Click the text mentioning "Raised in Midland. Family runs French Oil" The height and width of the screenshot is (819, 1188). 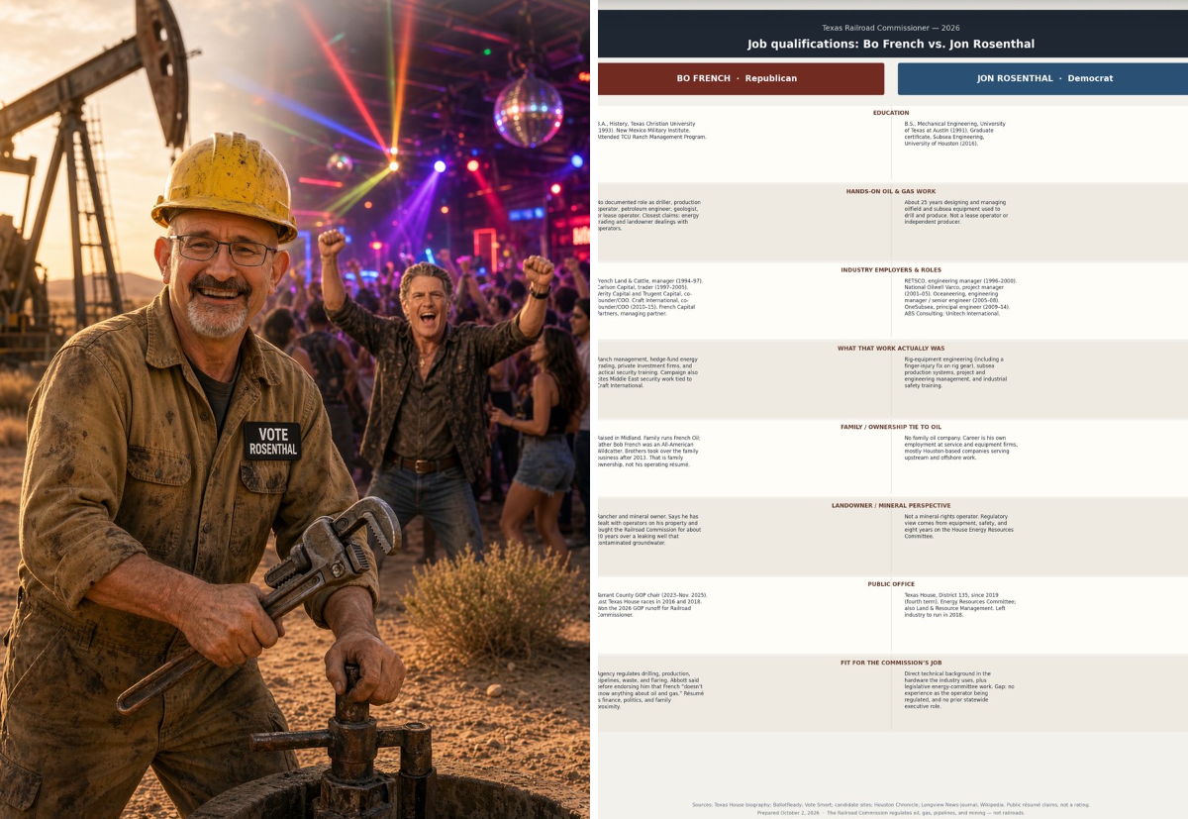coord(648,451)
